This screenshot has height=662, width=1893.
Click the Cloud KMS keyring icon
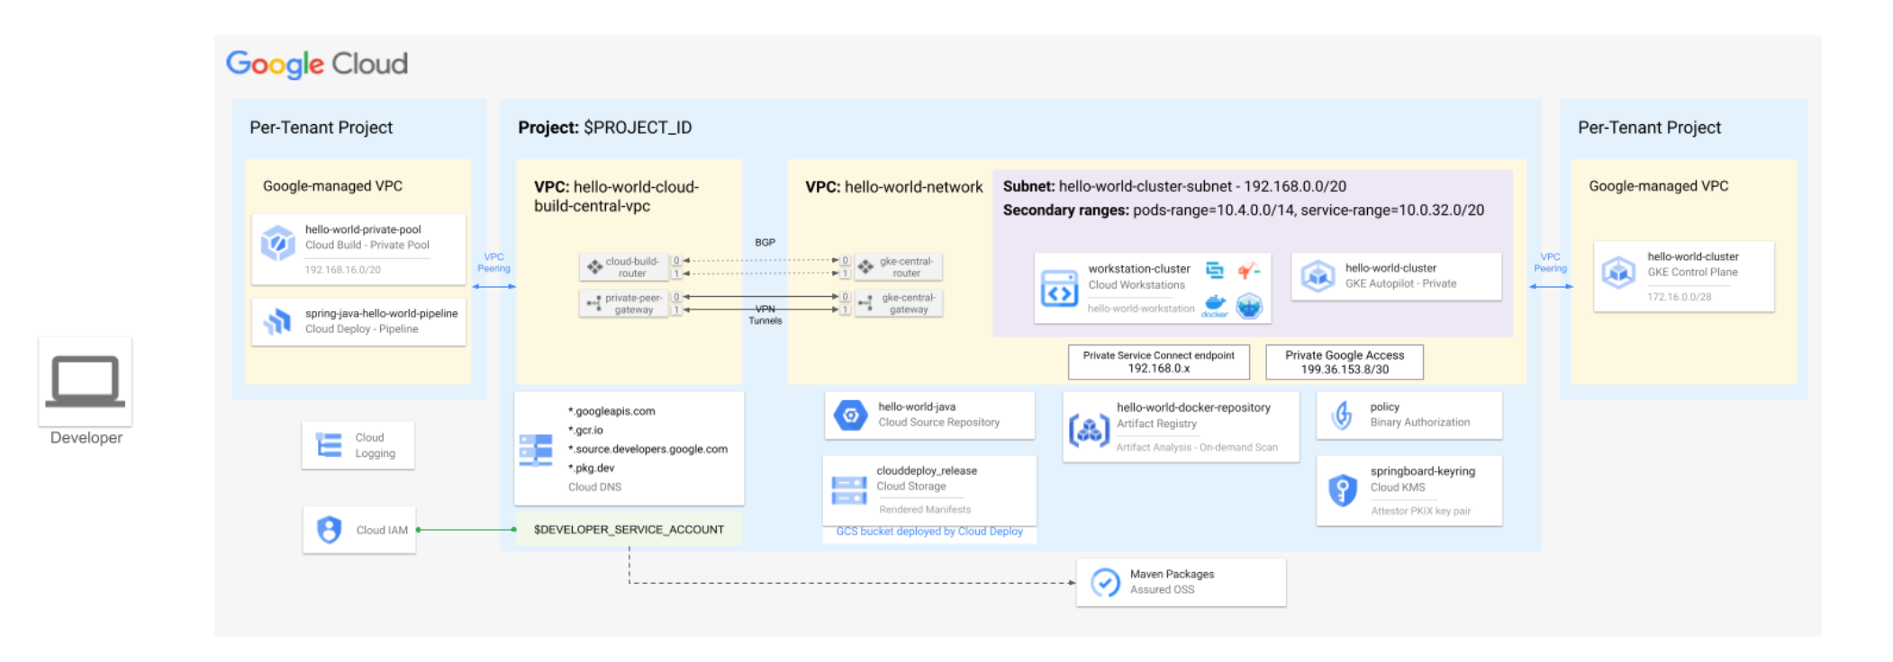1343,490
